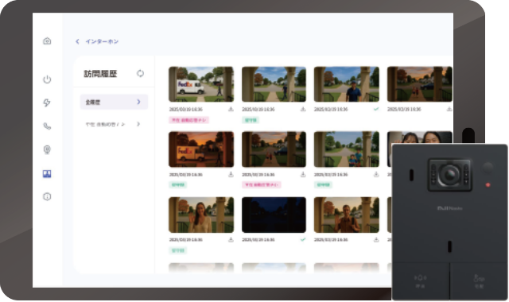Click the green tag under sunset FedEx truck
The width and height of the screenshot is (509, 302).
click(x=177, y=185)
